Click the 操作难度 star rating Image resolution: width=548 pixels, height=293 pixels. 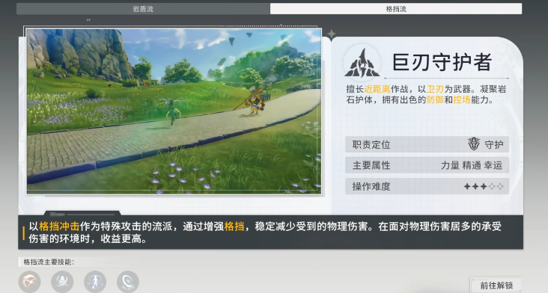484,187
